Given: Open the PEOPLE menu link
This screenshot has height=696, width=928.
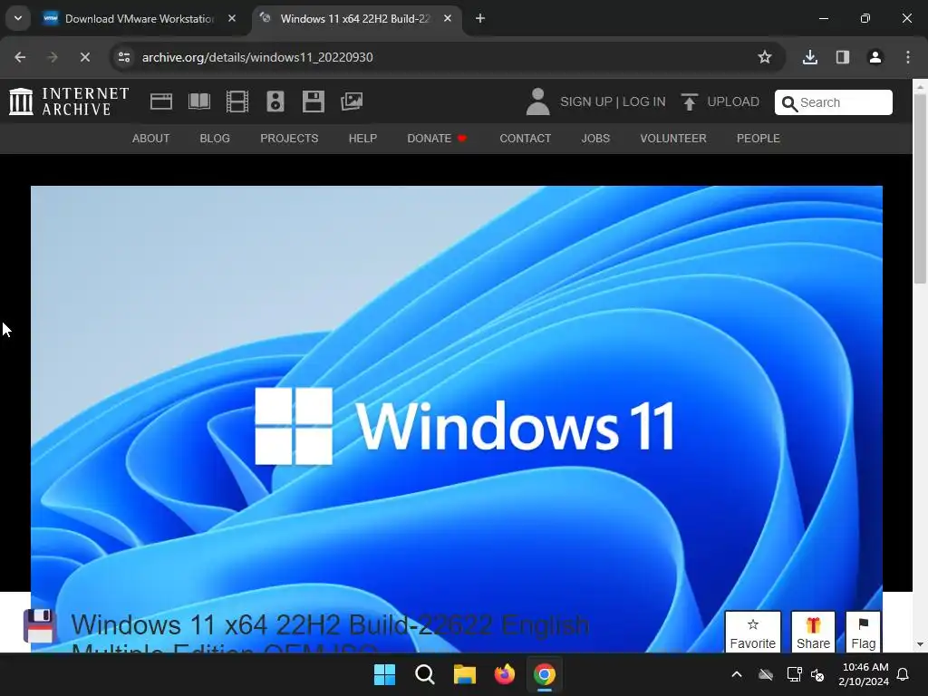Looking at the screenshot, I should pos(759,139).
